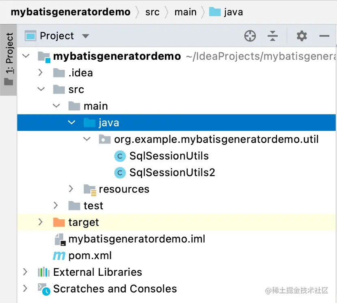This screenshot has width=337, height=303.
Task: Expand the orange target folder
Action: 40,222
